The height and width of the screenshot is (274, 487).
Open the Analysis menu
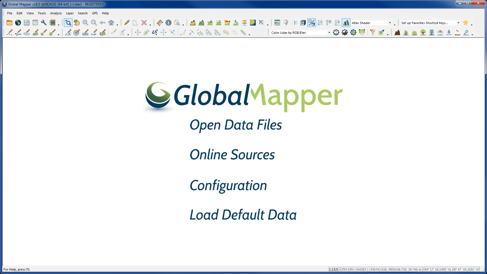pyautogui.click(x=56, y=13)
